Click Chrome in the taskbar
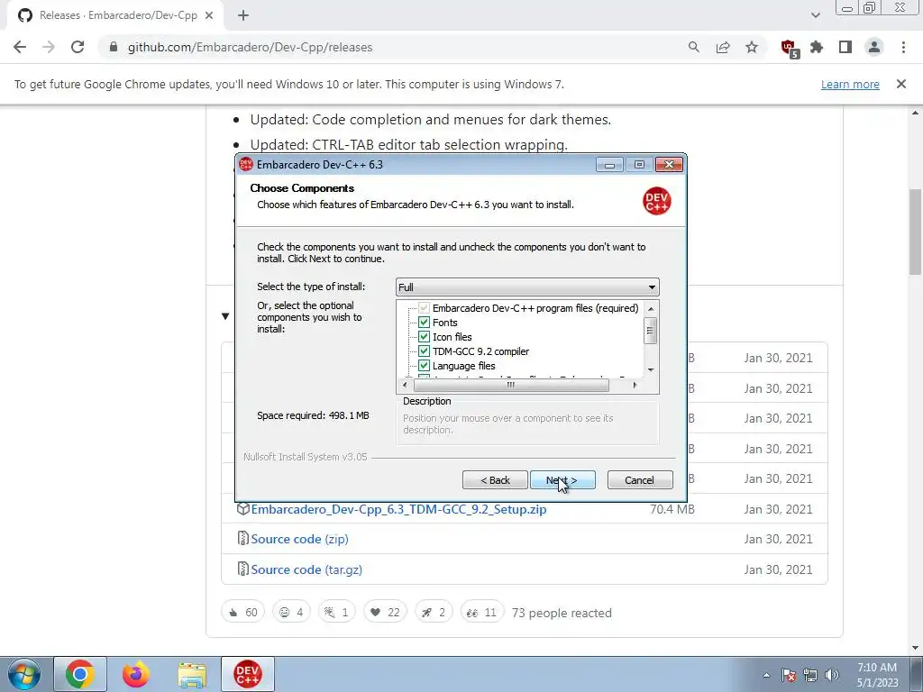This screenshot has height=692, width=923. click(80, 674)
